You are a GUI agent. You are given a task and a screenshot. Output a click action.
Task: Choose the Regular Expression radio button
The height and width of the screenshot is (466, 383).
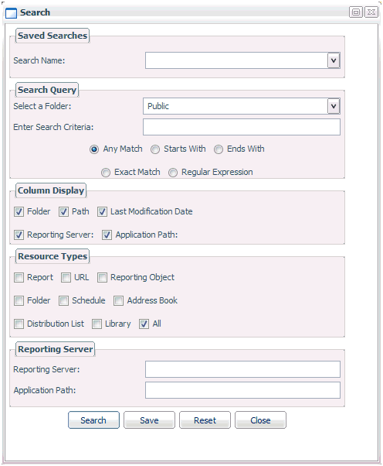point(173,173)
